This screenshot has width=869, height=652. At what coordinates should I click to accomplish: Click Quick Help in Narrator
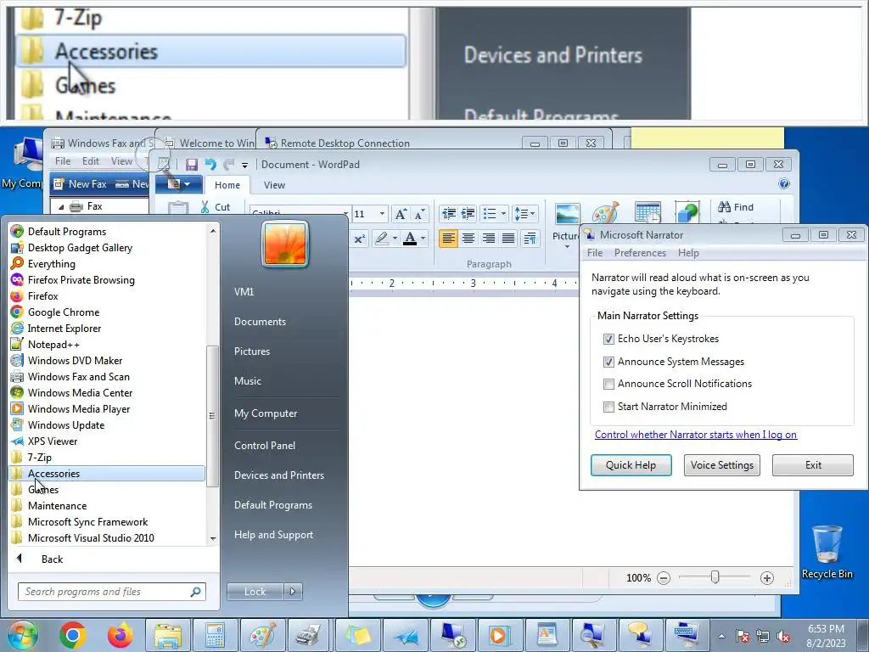pyautogui.click(x=631, y=465)
